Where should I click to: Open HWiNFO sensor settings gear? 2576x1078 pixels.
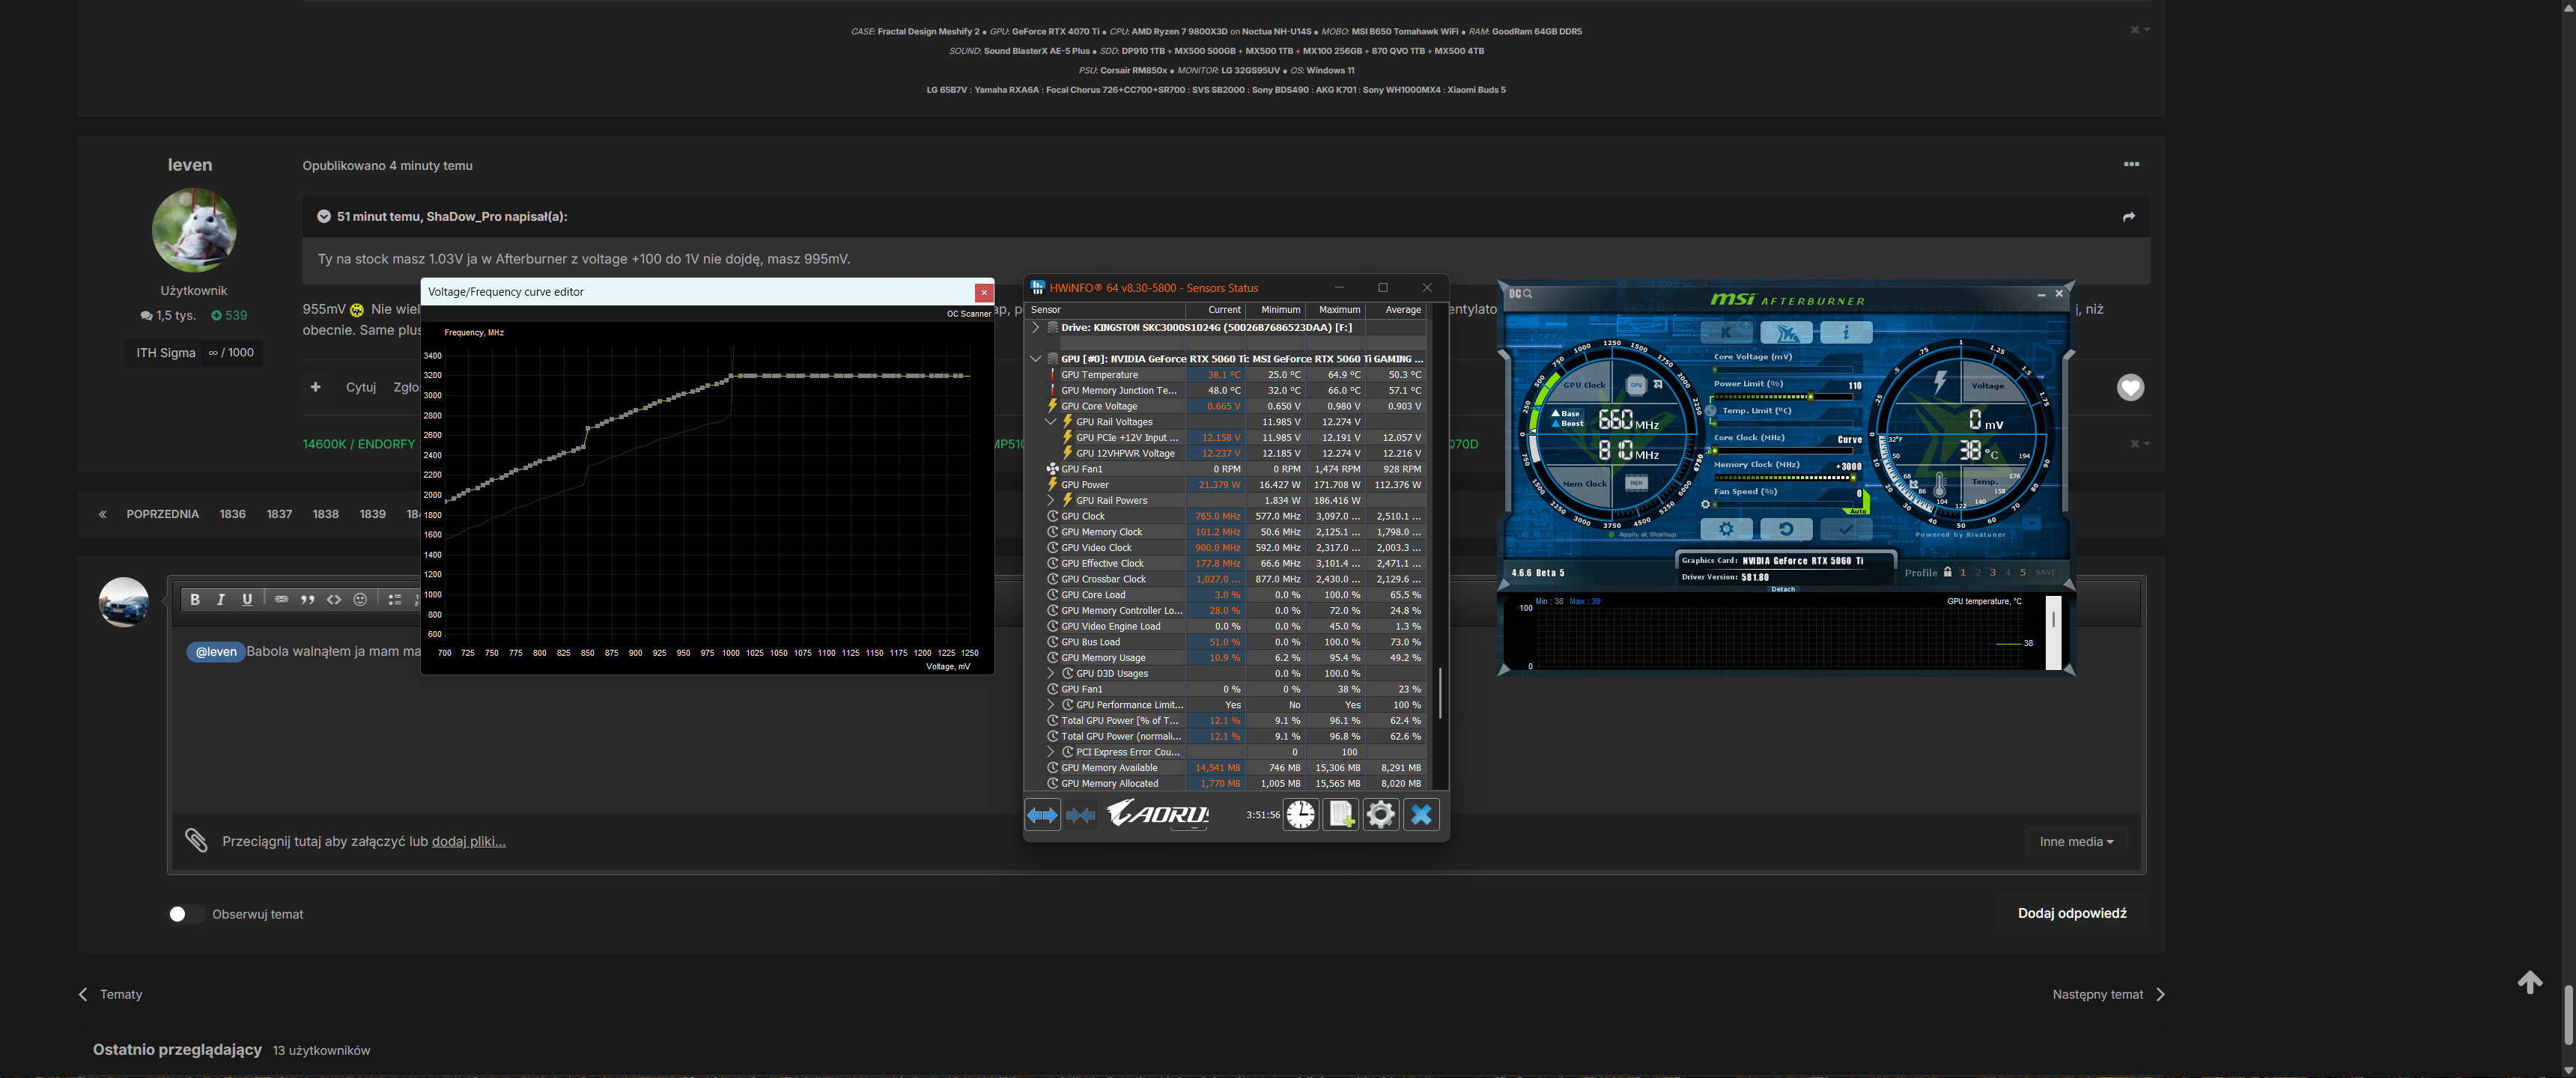click(1380, 815)
